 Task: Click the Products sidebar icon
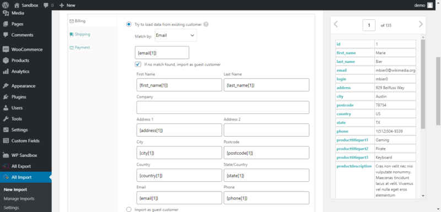(x=6, y=61)
